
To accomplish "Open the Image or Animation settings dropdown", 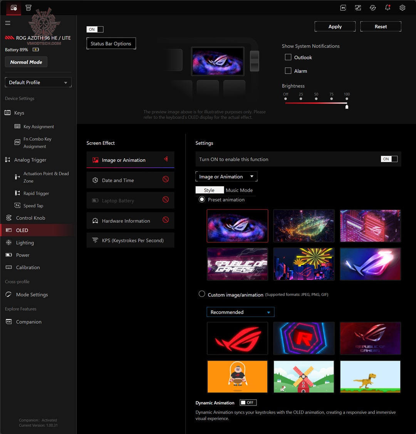I will [226, 177].
